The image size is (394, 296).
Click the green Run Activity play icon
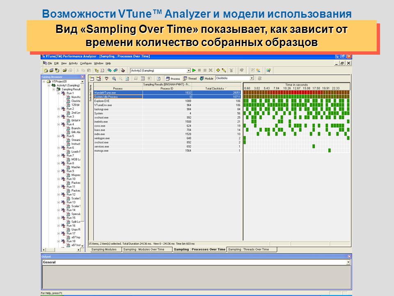tap(194, 70)
